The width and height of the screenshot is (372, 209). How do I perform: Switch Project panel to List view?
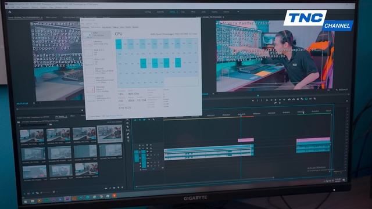tap(28, 193)
